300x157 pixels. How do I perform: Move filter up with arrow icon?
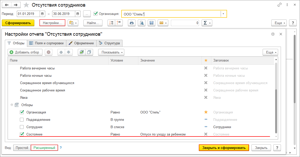click(x=61, y=52)
